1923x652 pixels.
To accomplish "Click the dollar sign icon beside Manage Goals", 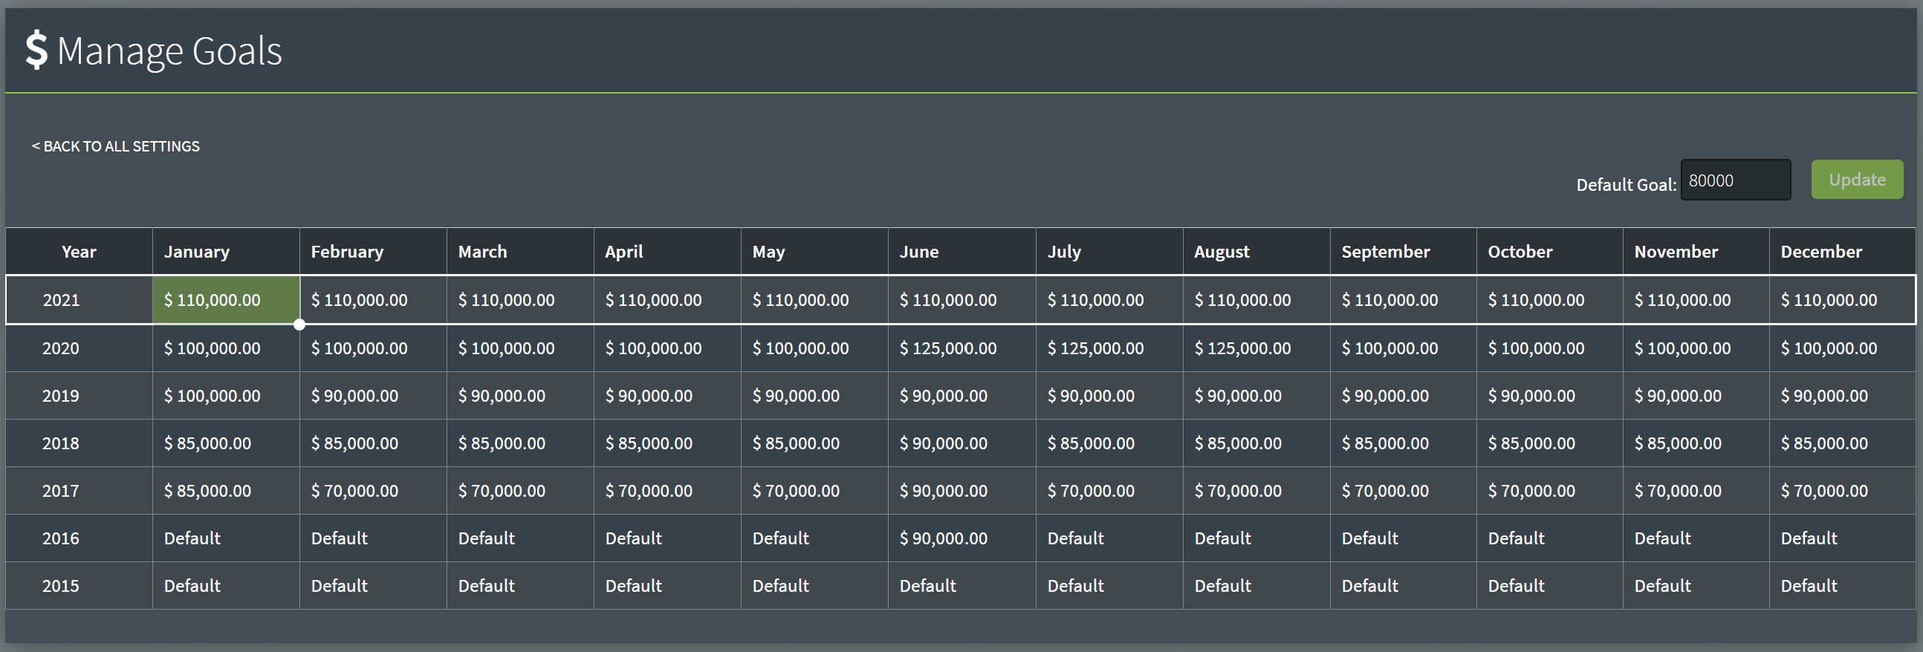I will pos(36,50).
